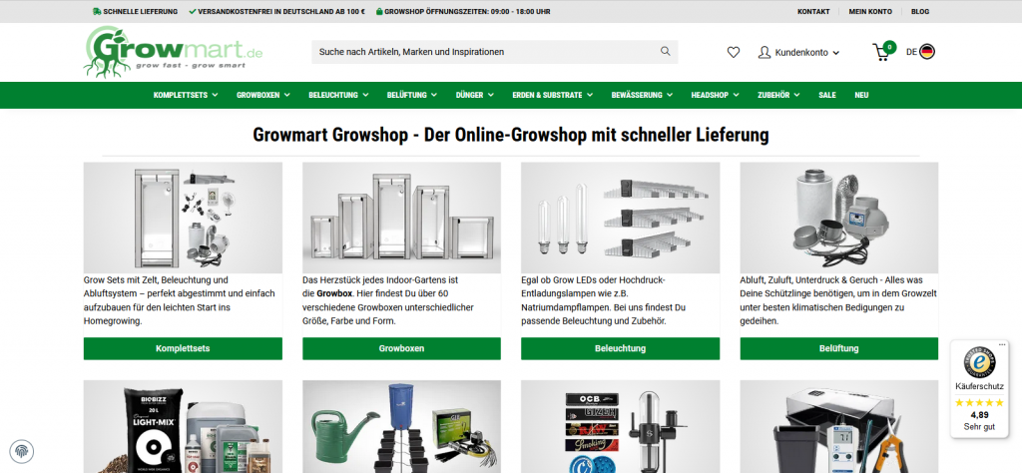Open the shopping cart icon
Viewport: 1022px width, 473px height.
[882, 52]
